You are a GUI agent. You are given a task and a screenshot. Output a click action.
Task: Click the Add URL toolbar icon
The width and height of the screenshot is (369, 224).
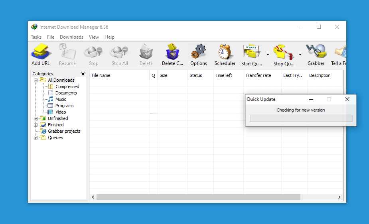coord(41,51)
